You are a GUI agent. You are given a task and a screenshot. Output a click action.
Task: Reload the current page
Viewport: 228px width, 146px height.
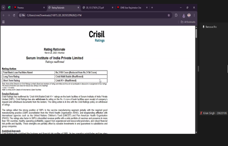click(x=14, y=15)
